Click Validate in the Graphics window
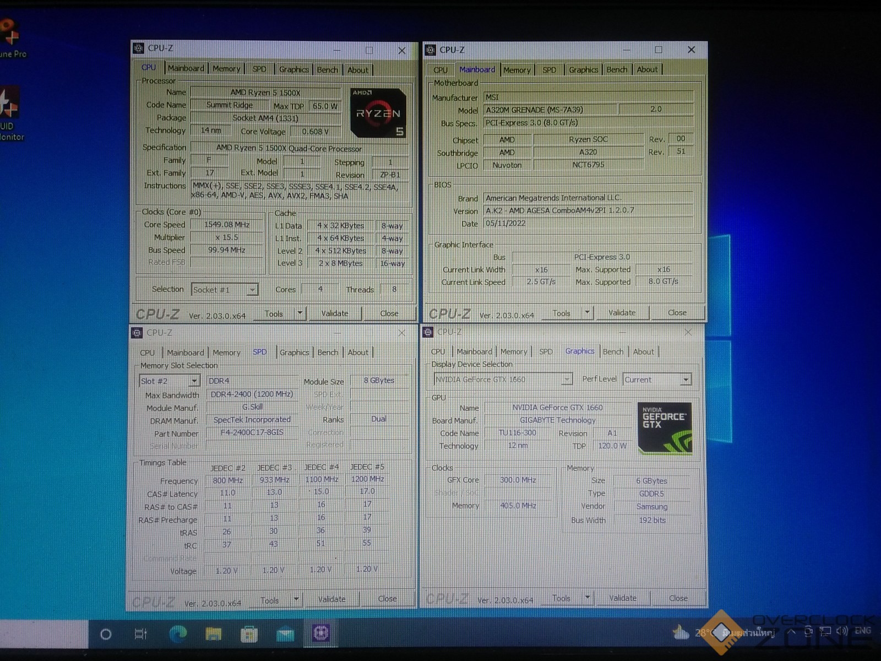This screenshot has height=661, width=881. (x=623, y=598)
